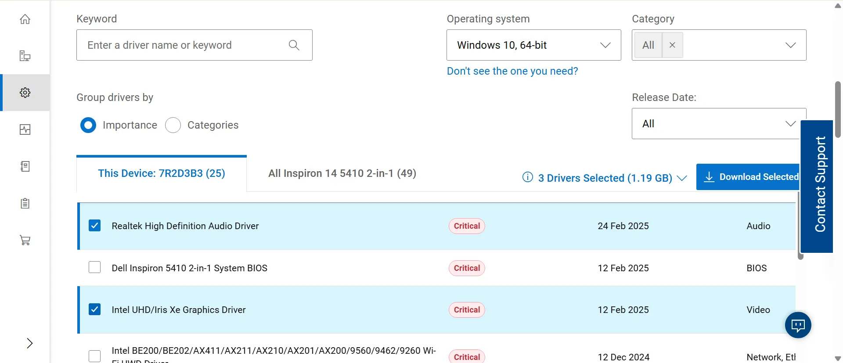Open Don't see the one you need link

(x=512, y=71)
